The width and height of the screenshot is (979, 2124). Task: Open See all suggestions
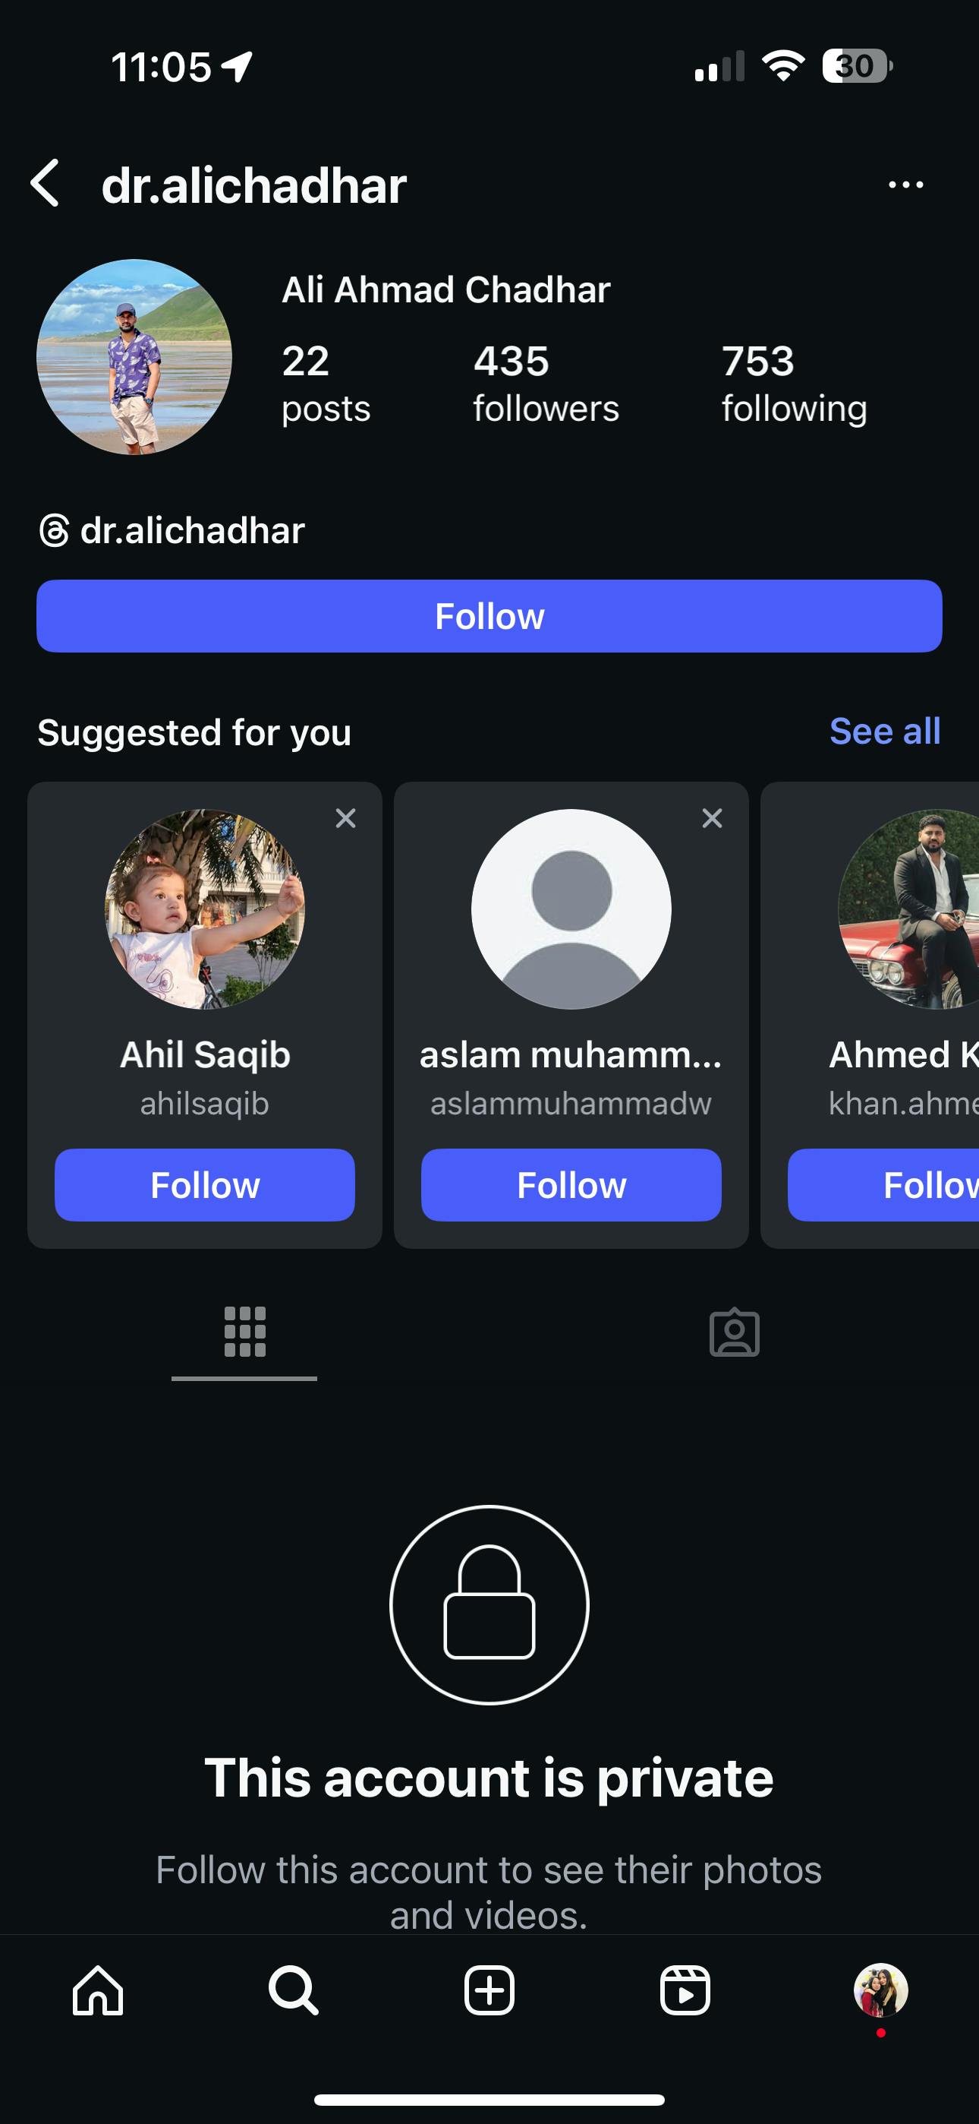coord(883,732)
